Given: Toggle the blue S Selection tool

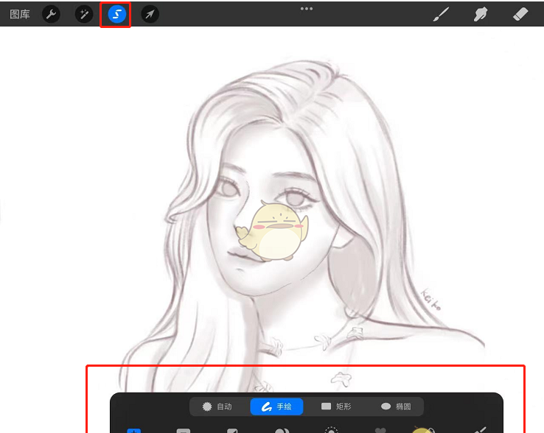Looking at the screenshot, I should pos(117,14).
